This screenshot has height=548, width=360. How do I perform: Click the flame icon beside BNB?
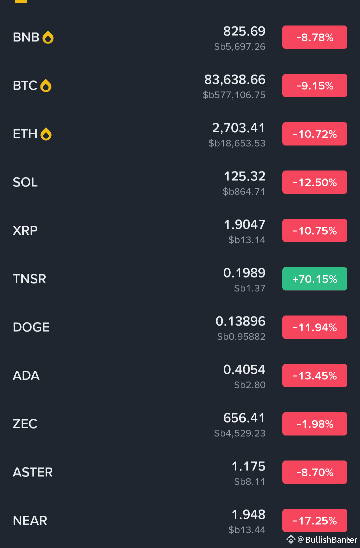tap(48, 37)
